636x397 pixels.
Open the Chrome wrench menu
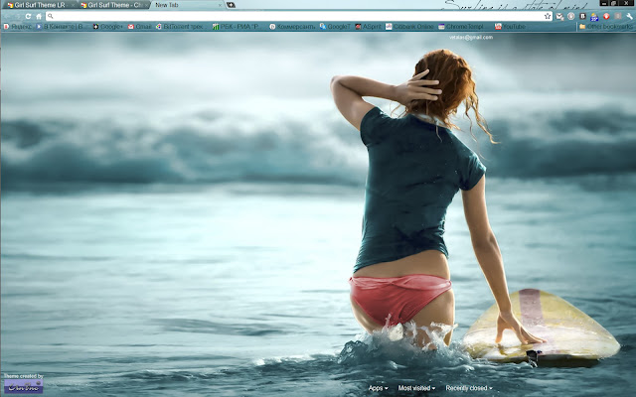coord(629,16)
